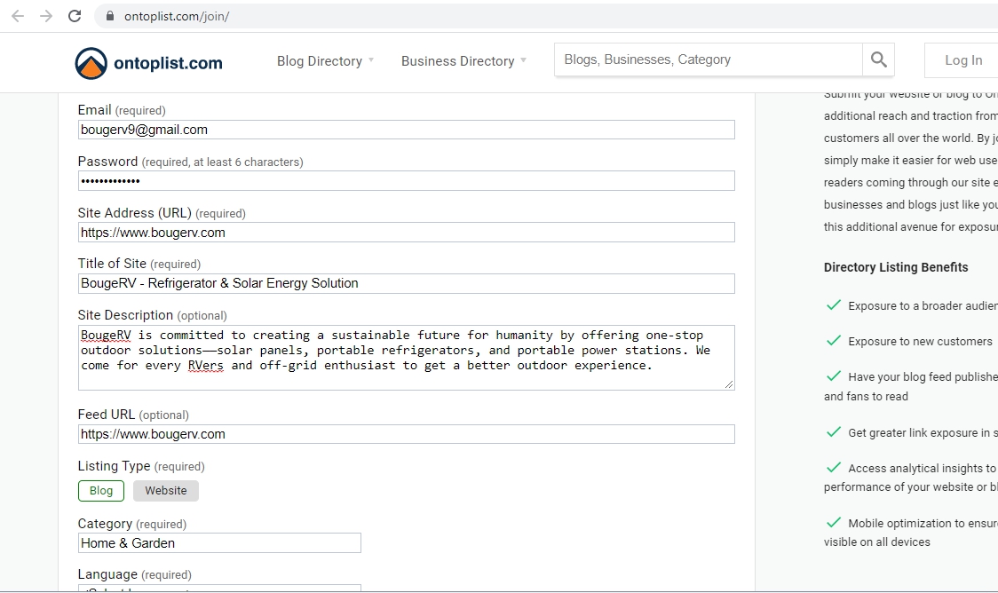Click the ontoplist.com logo
The height and width of the screenshot is (593, 998).
click(x=149, y=62)
